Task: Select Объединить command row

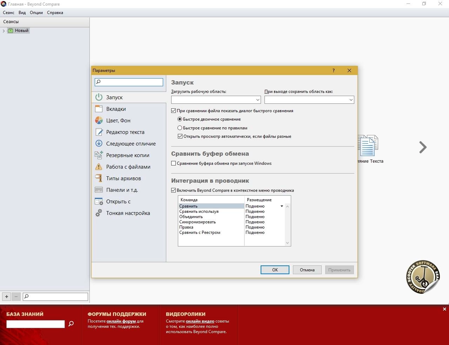Action: (211, 217)
